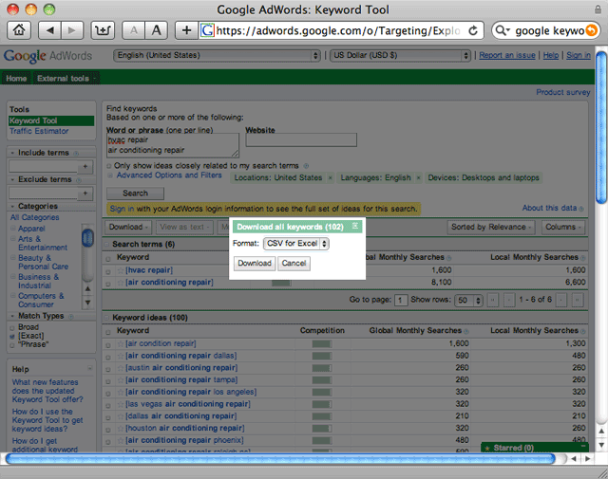Reload the page with the refresh icon
The width and height of the screenshot is (608, 479).
(473, 30)
